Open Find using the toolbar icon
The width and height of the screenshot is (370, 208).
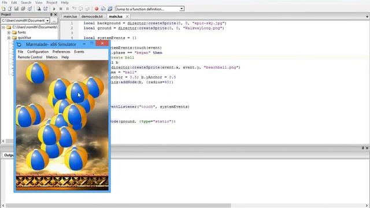(39, 9)
